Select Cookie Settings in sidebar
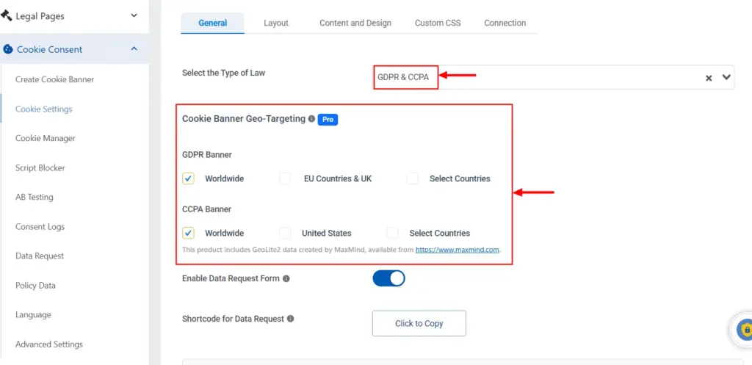 coord(43,109)
